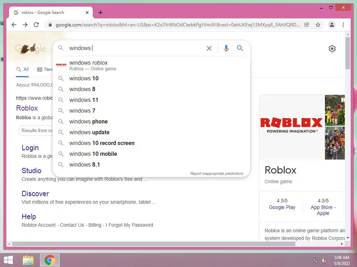Switch to the All results tab
This screenshot has width=357, height=267.
22,70
